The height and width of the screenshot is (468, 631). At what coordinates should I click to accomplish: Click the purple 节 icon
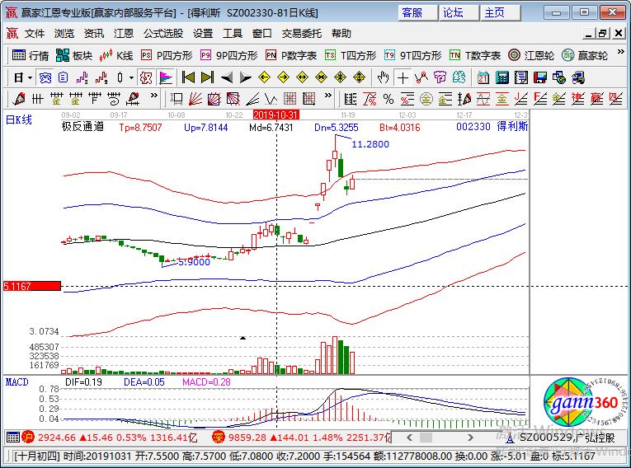440,77
